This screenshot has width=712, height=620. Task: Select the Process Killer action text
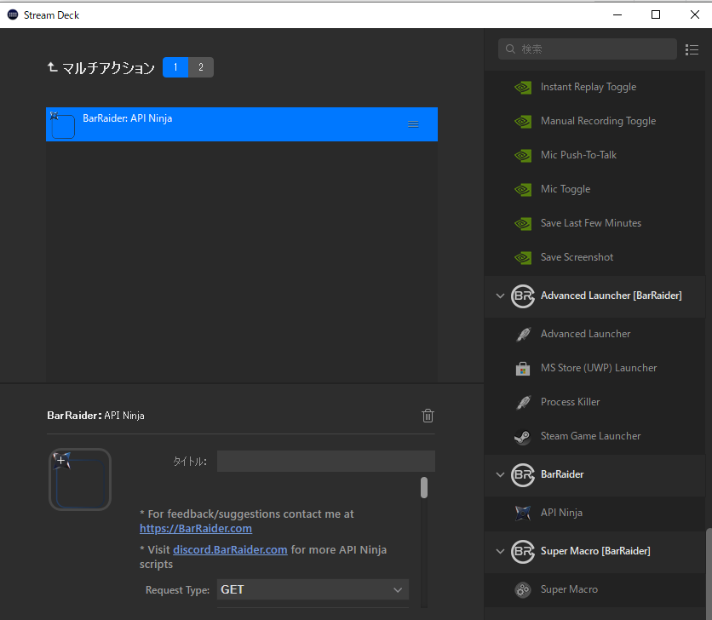[x=570, y=403]
